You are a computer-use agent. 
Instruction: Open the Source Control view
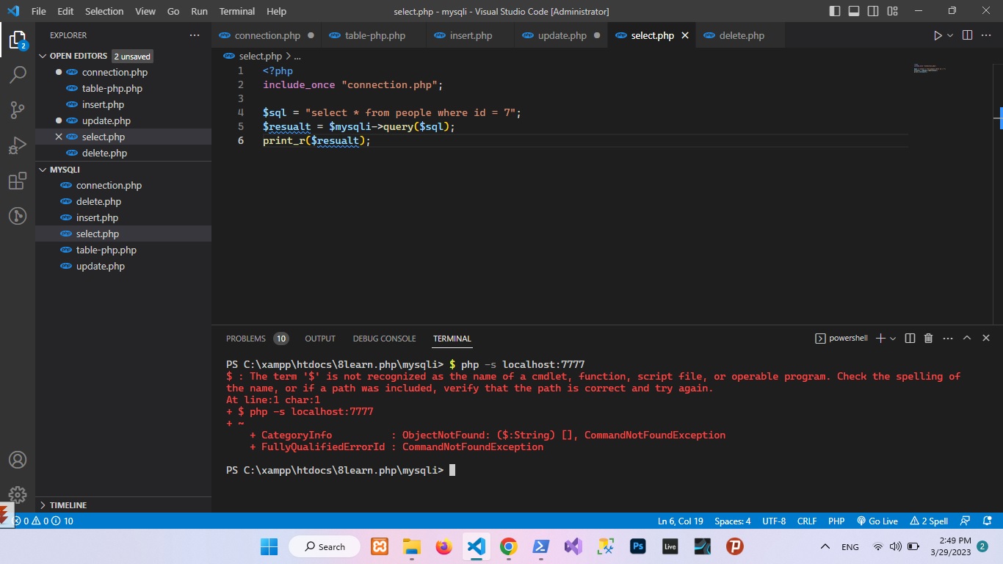tap(18, 110)
